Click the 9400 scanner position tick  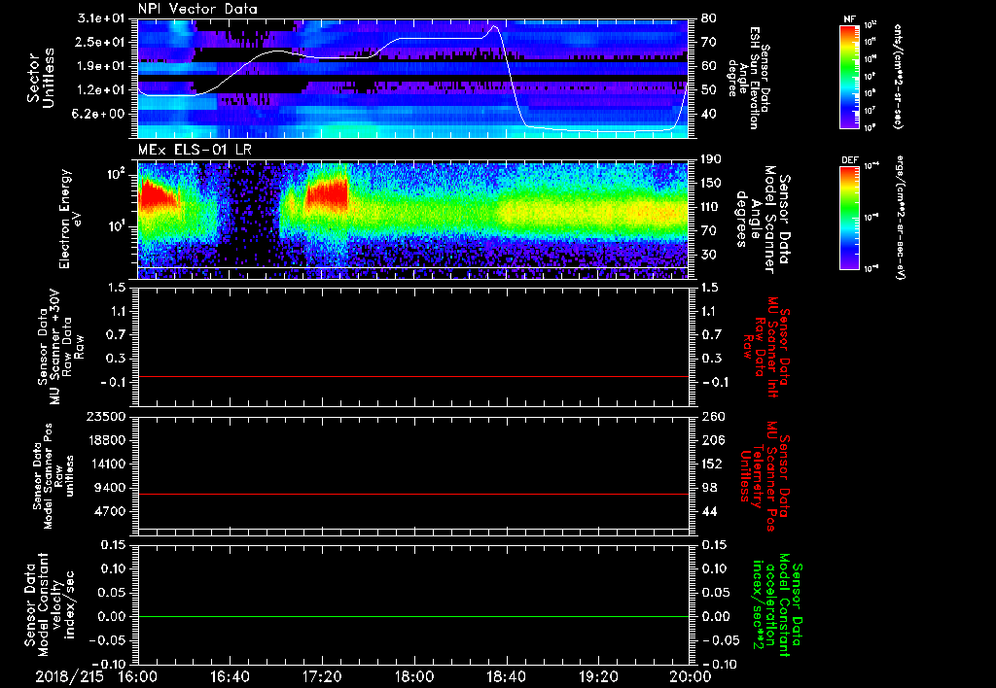(109, 488)
